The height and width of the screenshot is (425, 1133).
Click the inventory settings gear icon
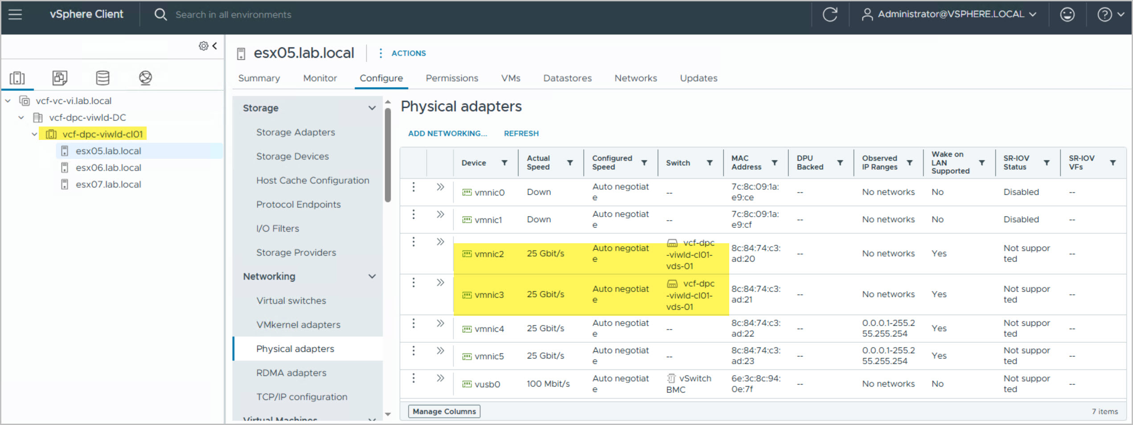pos(203,46)
